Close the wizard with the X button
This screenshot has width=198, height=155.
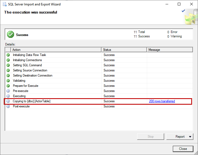192,4
